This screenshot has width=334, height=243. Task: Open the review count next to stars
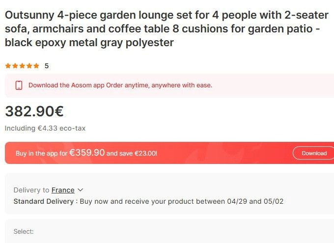coord(47,66)
